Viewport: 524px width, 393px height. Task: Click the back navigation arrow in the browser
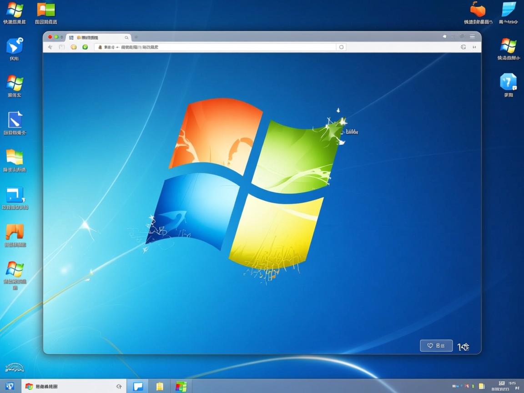(x=50, y=47)
